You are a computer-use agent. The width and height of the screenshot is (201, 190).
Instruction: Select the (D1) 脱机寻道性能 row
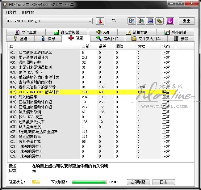[92, 141]
